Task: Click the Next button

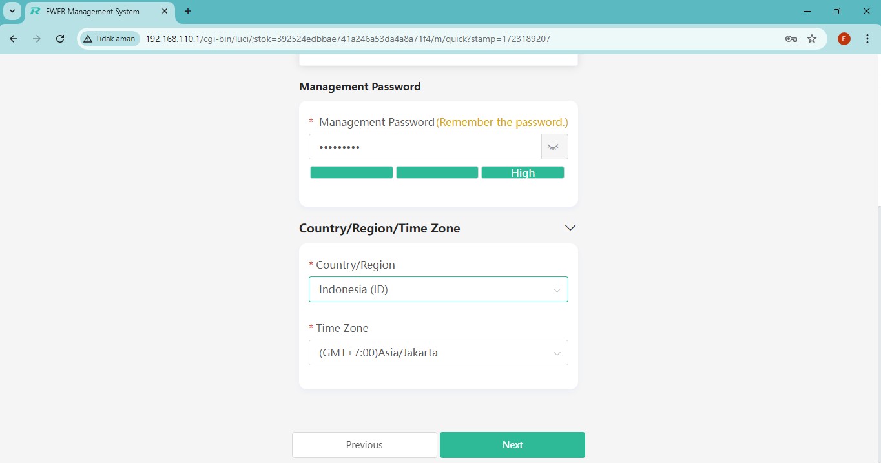Action: click(x=512, y=445)
